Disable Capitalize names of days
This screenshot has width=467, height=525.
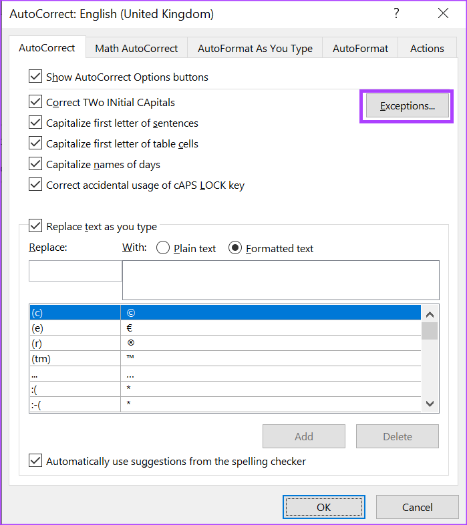[35, 164]
